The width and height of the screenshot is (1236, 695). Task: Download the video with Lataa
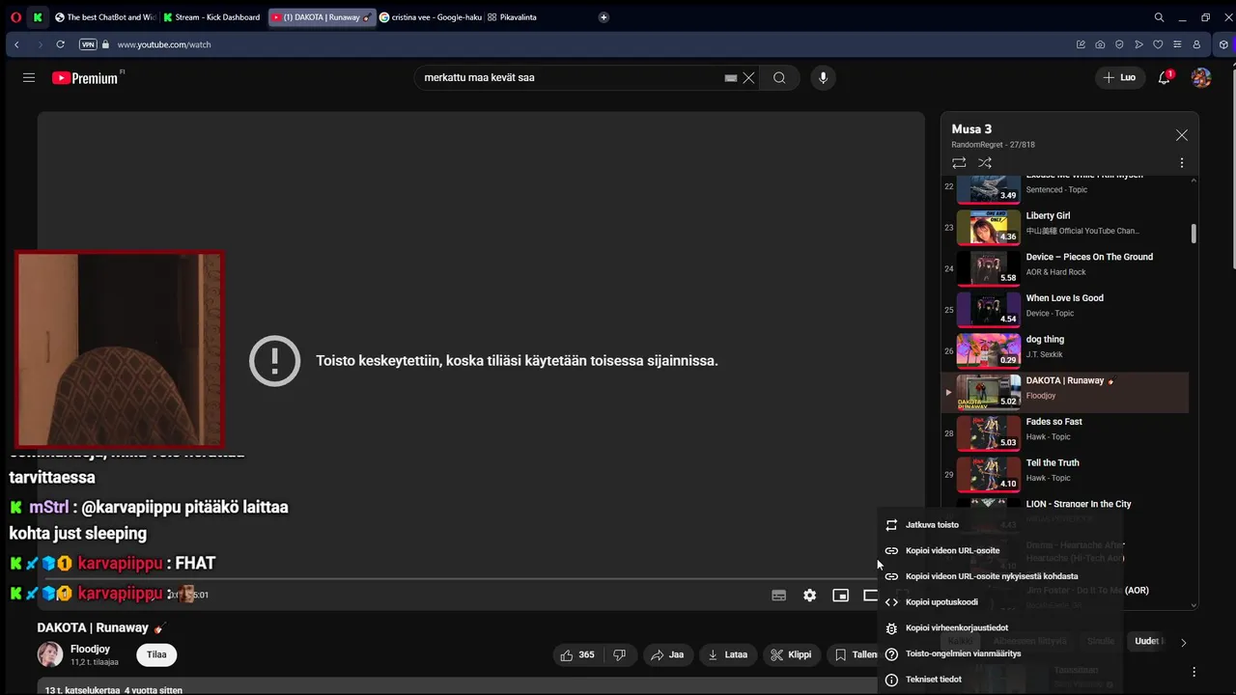tap(728, 654)
